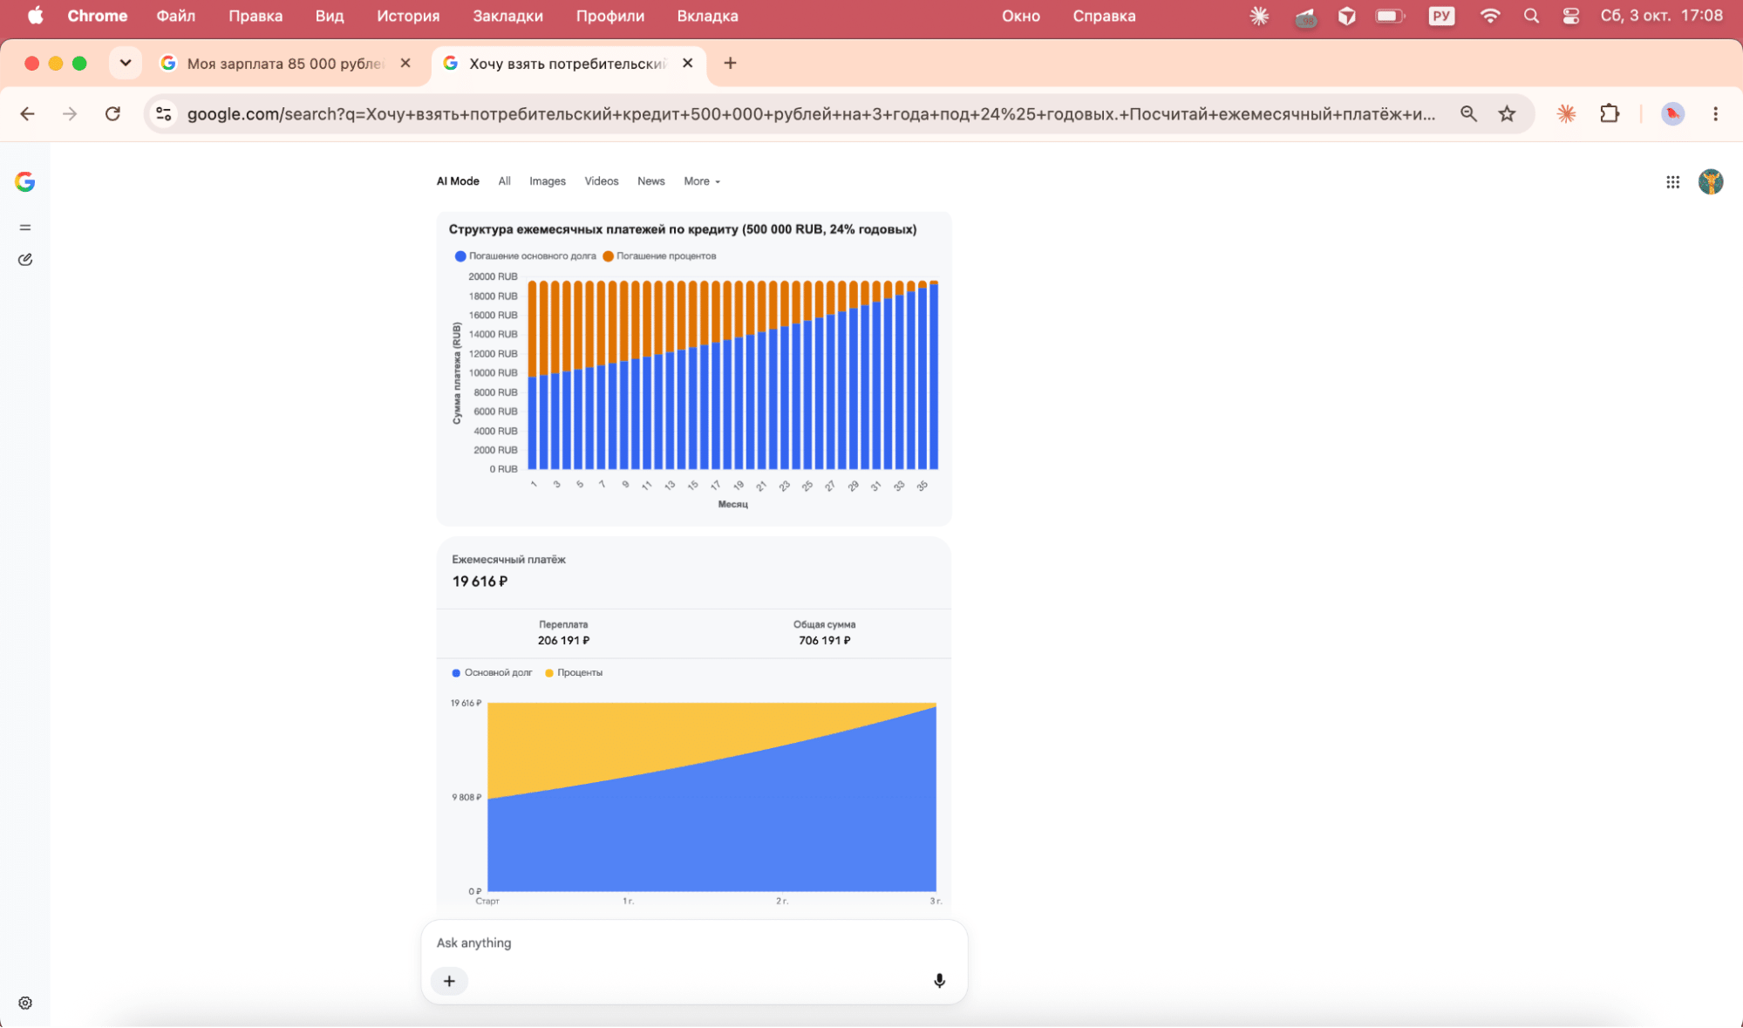The width and height of the screenshot is (1743, 1028).
Task: Switch to the Videos results tab
Action: click(602, 181)
